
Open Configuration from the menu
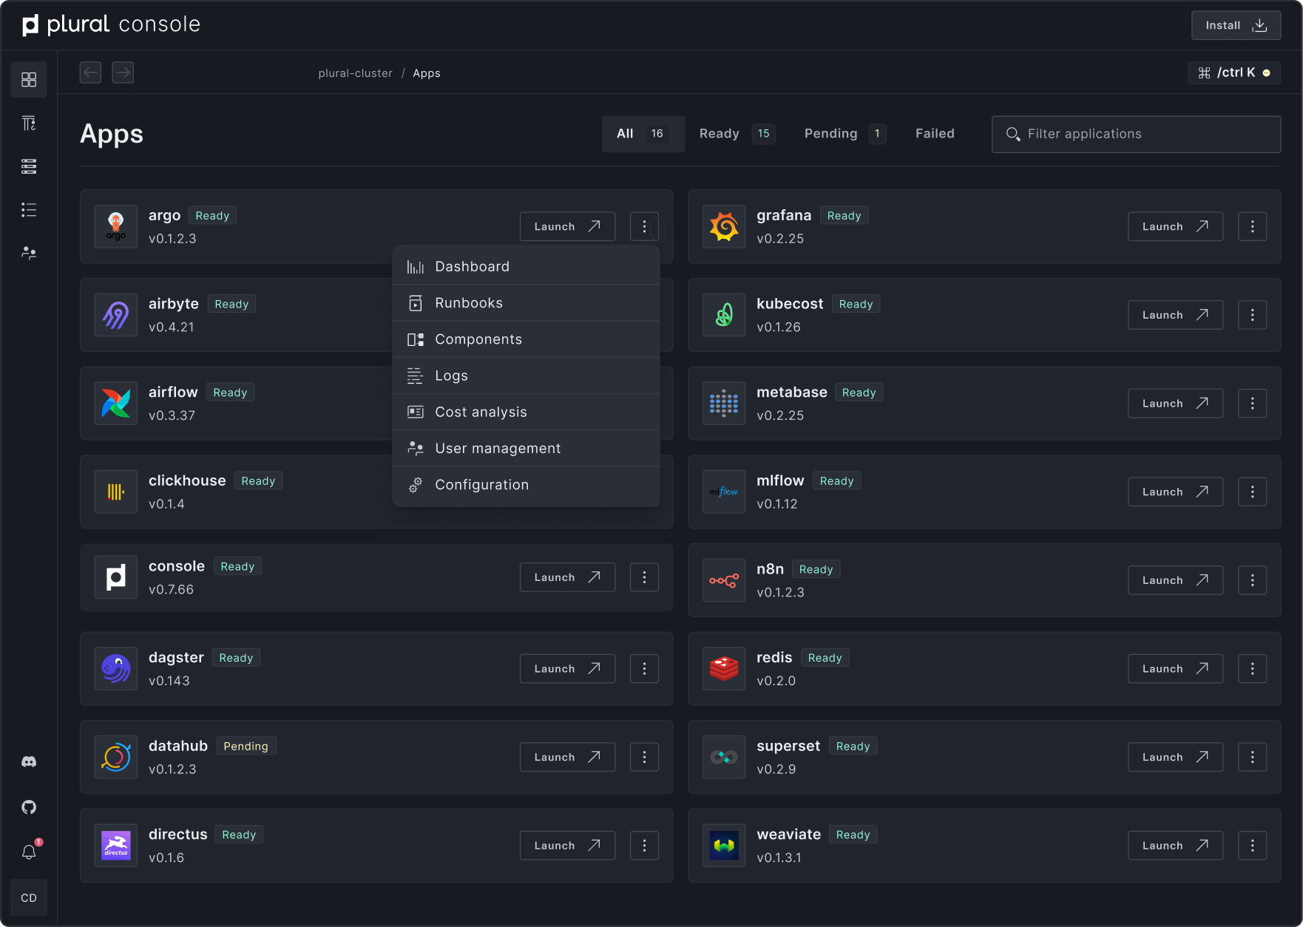526,485
